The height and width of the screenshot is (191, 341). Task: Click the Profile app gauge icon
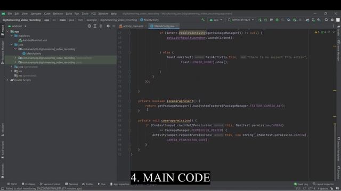(289, 20)
